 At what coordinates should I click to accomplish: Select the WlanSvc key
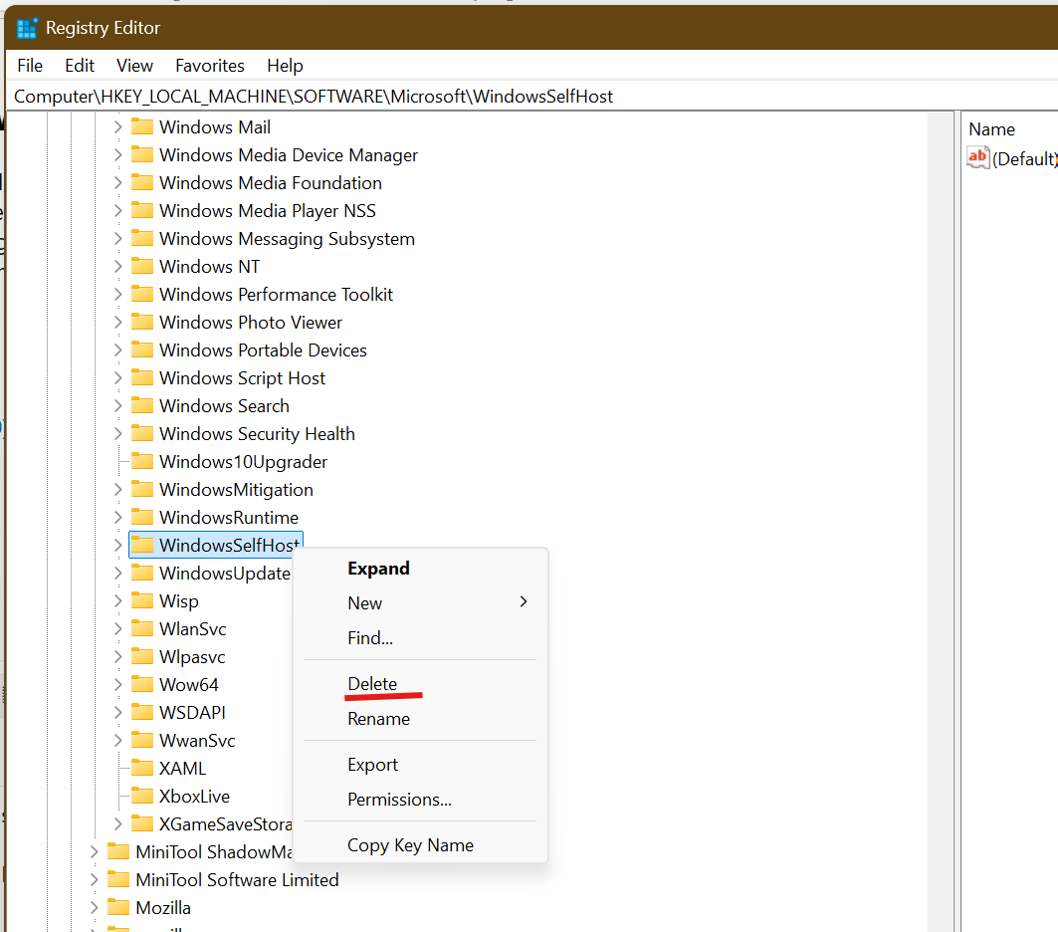(192, 629)
